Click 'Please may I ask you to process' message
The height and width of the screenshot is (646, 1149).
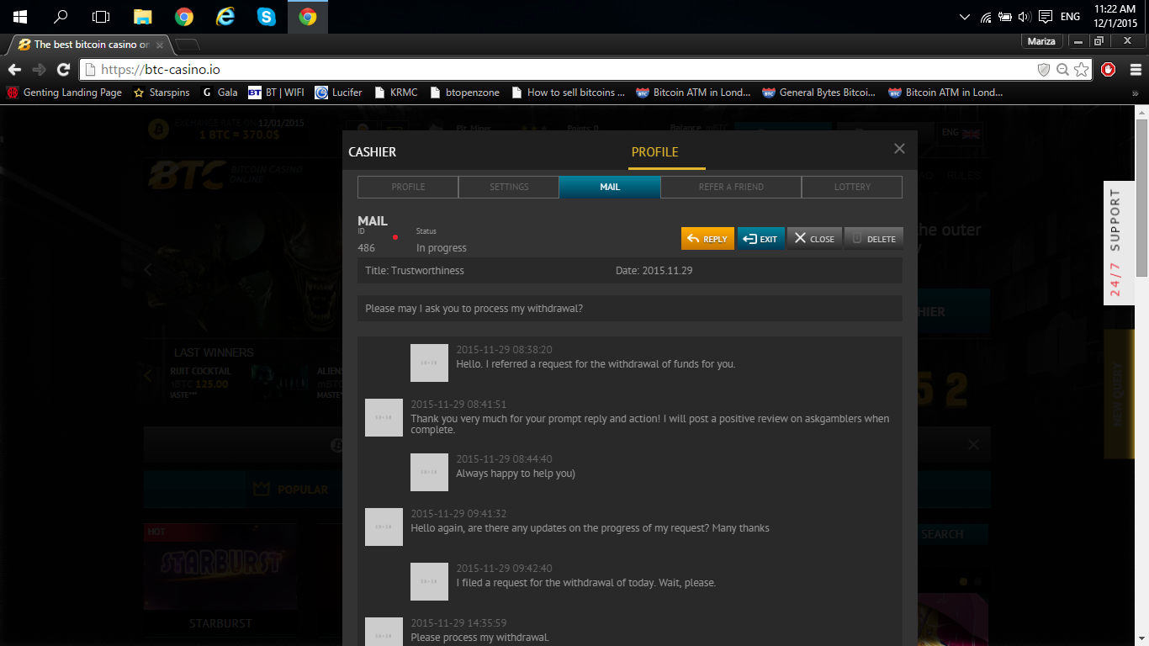[x=474, y=309]
